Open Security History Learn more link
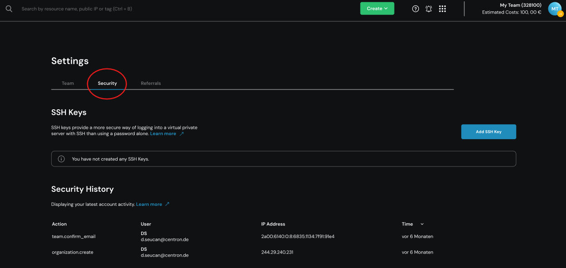This screenshot has width=566, height=268. 149,205
